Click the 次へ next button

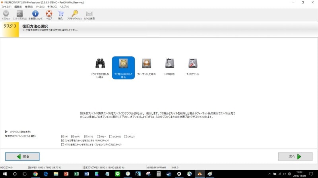295,156
